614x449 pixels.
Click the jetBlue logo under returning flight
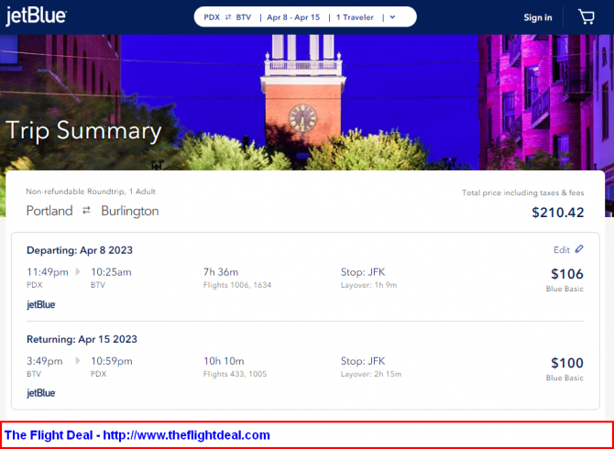41,393
